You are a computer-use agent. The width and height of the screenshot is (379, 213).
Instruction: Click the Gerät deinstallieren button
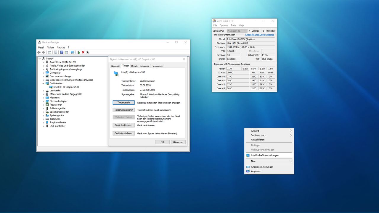[124, 133]
